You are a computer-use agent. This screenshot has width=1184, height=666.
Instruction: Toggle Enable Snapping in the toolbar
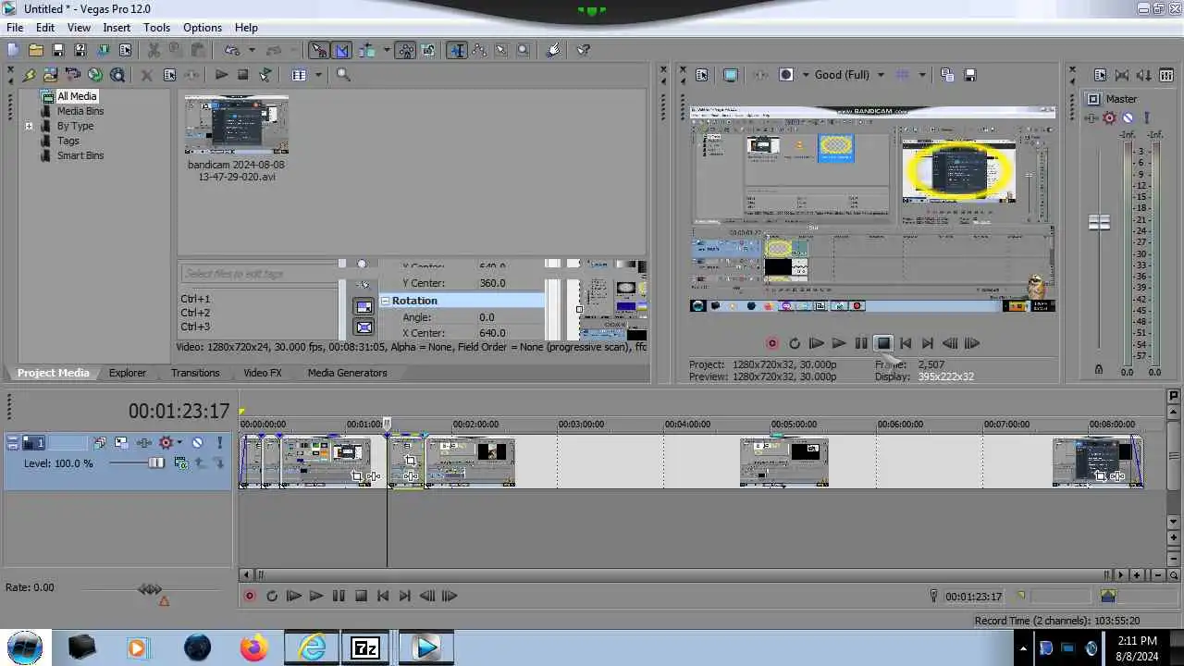(318, 50)
